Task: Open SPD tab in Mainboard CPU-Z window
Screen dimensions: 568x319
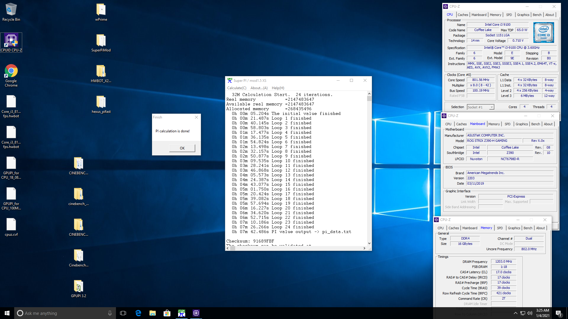Action: (x=507, y=124)
